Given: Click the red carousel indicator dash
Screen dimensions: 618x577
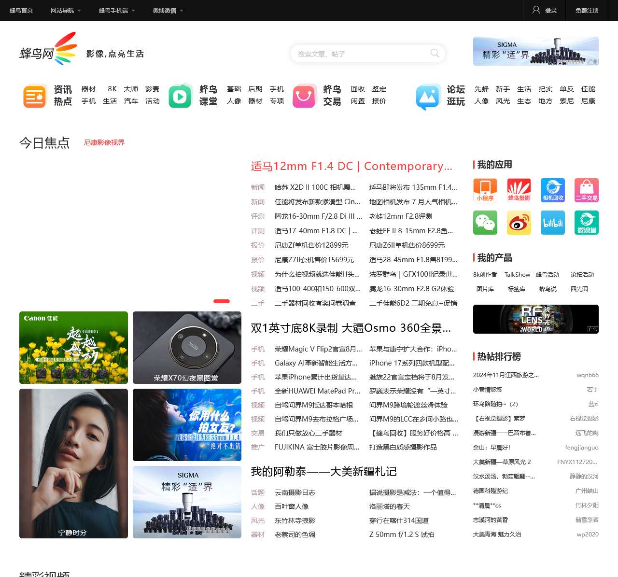Looking at the screenshot, I should tap(222, 301).
